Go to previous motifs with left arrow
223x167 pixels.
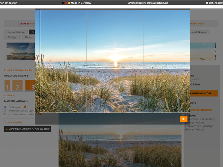(7, 52)
